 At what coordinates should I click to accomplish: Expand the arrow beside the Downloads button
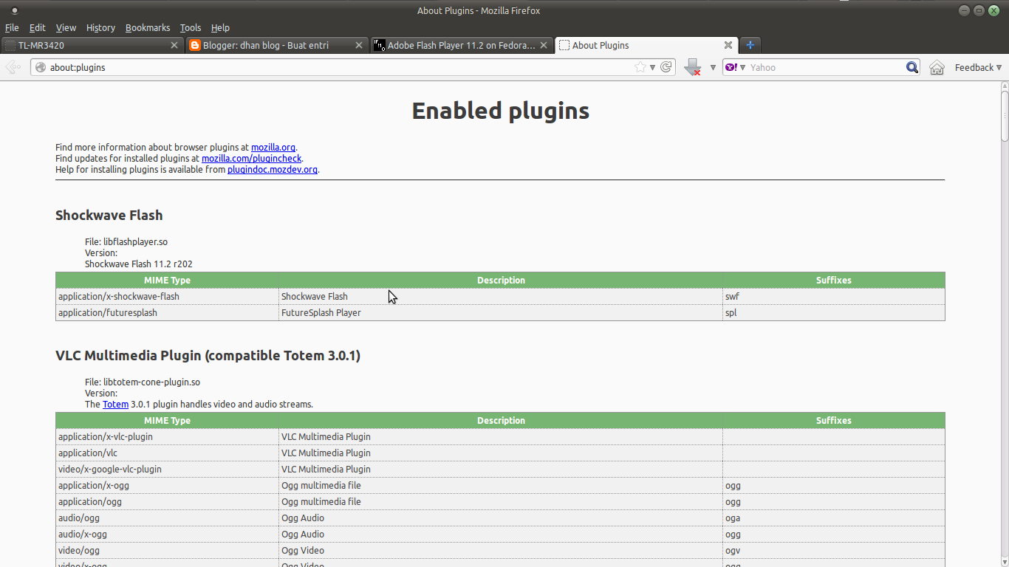pos(713,67)
